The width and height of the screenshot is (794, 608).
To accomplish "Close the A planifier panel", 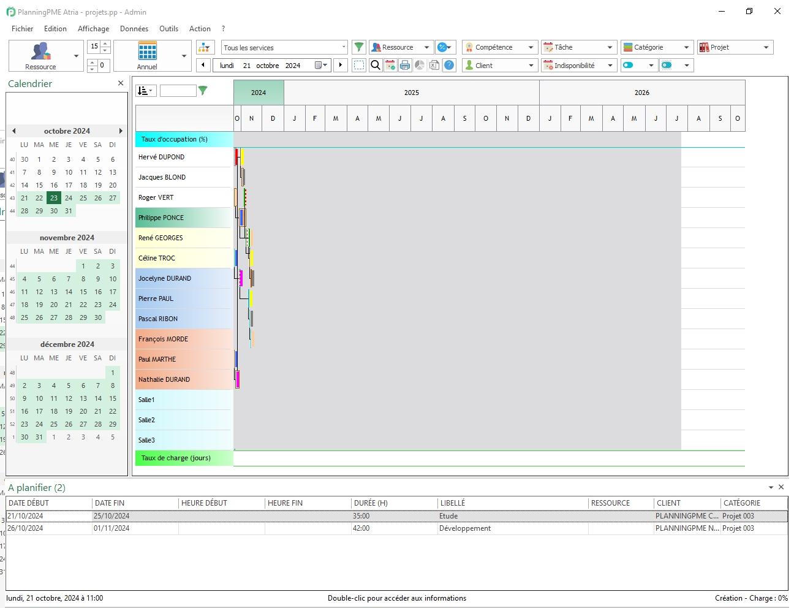I will tap(781, 487).
